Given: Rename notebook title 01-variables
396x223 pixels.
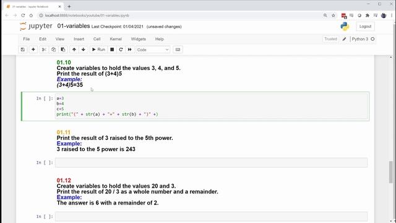Looking at the screenshot, I should [74, 26].
